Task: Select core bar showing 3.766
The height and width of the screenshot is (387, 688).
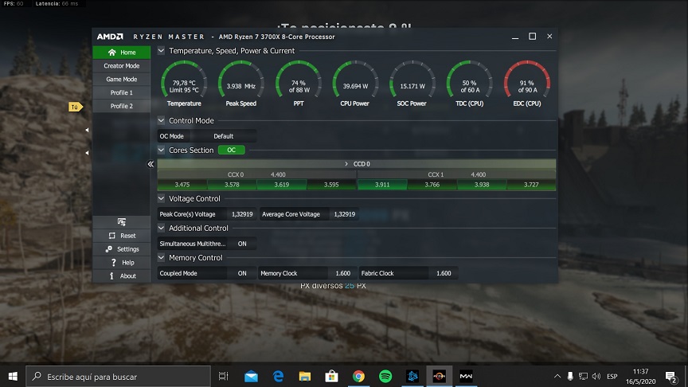Action: tap(432, 185)
